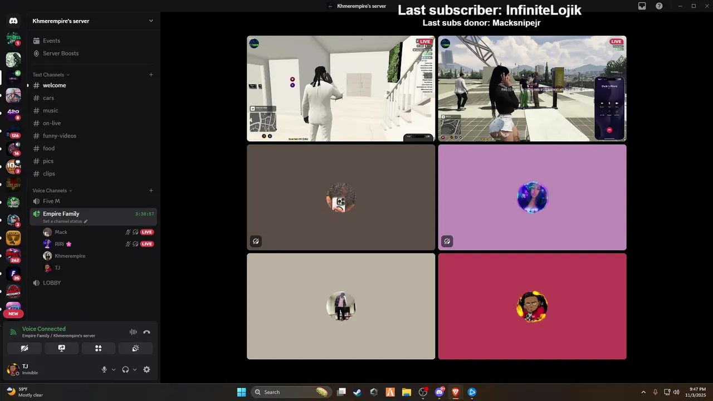The width and height of the screenshot is (713, 401).
Task: Open the food channel
Action: (x=92, y=148)
